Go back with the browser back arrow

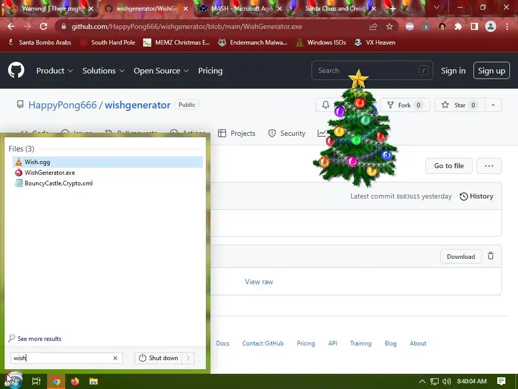pyautogui.click(x=11, y=26)
